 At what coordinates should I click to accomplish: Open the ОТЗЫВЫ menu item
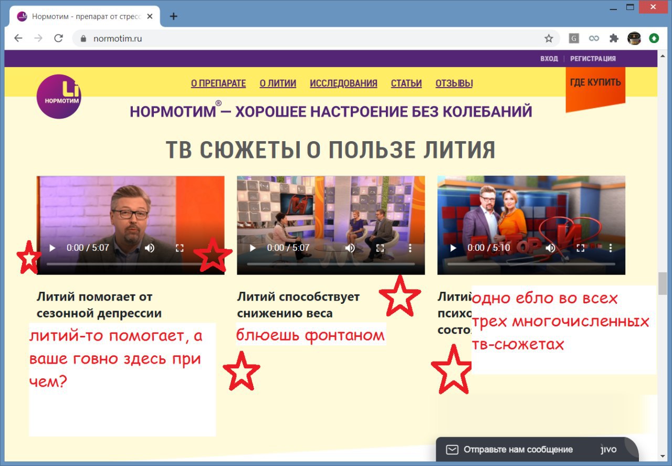click(454, 83)
